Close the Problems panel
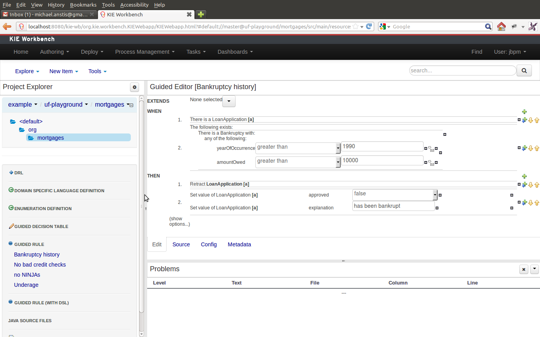Image resolution: width=540 pixels, height=337 pixels. 524,269
